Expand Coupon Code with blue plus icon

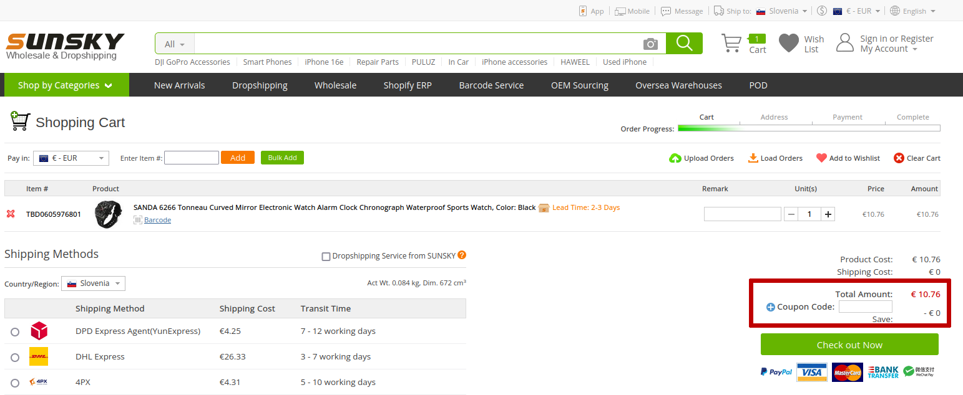(x=770, y=307)
